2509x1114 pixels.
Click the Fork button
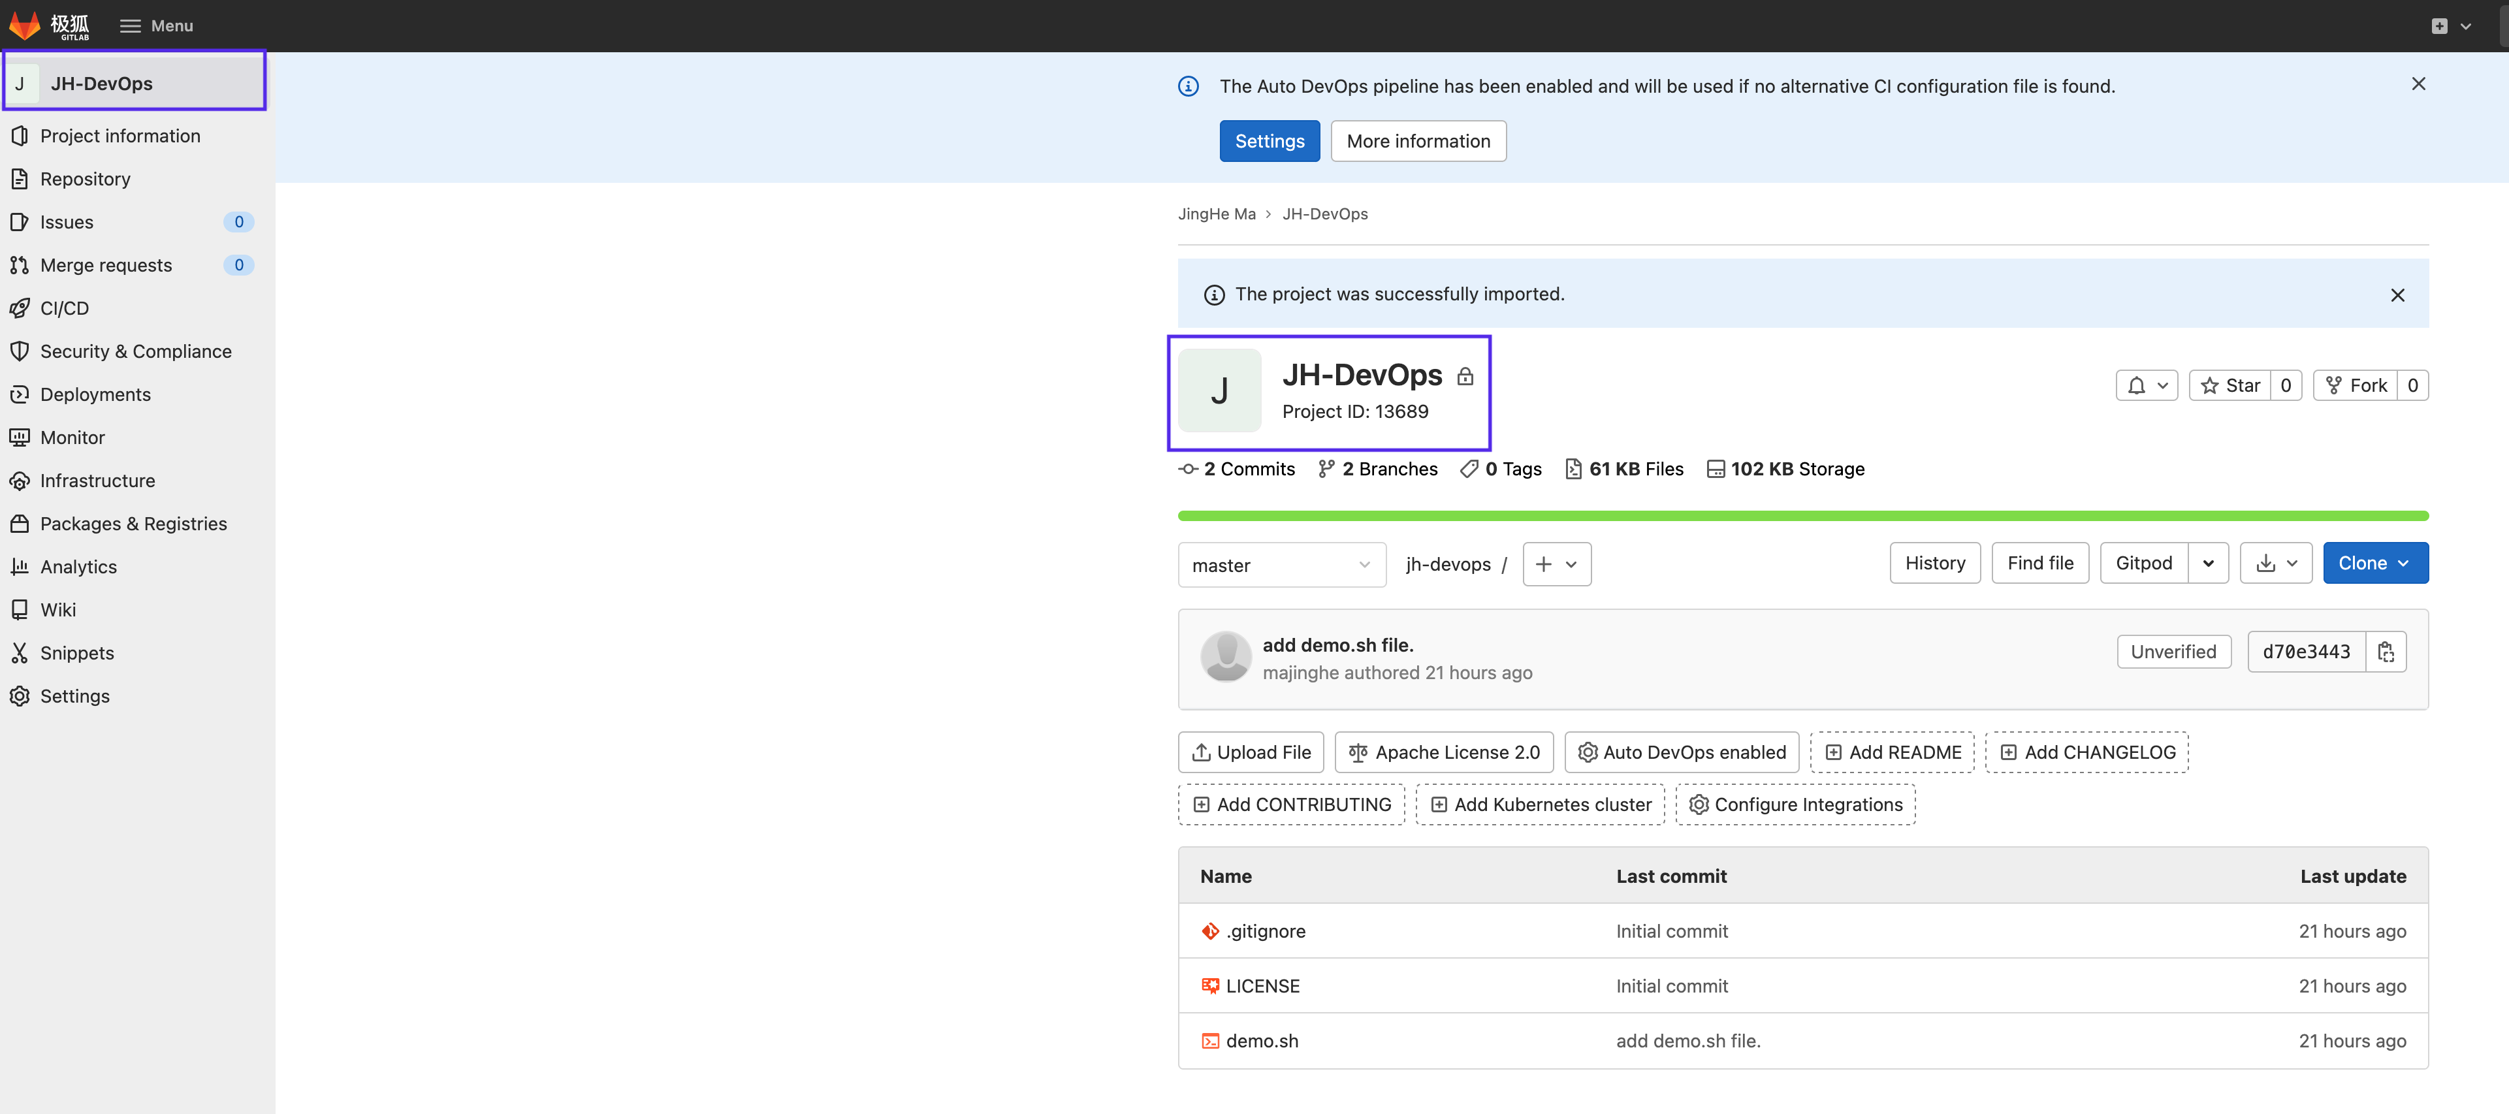2355,386
